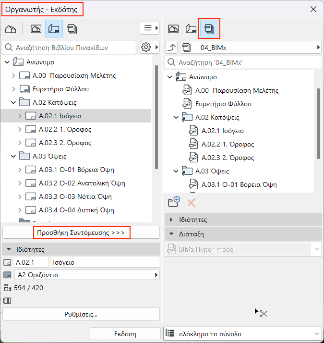
Task: Select right pane Publisher Sets icon
Action: point(209,29)
